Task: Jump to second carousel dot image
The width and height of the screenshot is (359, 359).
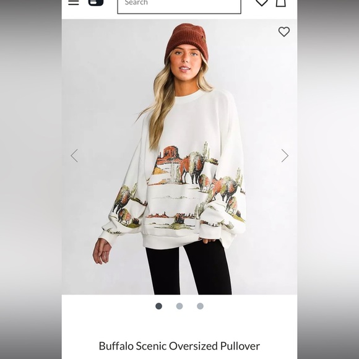Action: (x=179, y=306)
